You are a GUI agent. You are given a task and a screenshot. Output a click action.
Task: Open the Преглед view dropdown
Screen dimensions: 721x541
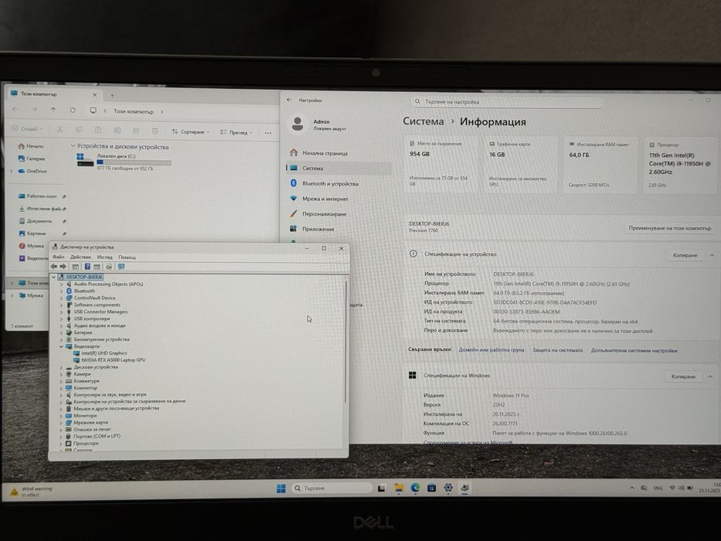[236, 132]
